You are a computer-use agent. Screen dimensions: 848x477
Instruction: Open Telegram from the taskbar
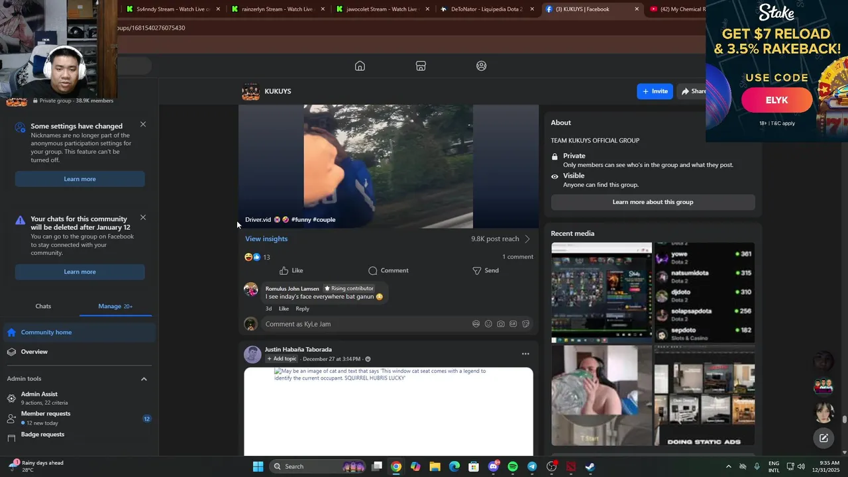coord(532,466)
